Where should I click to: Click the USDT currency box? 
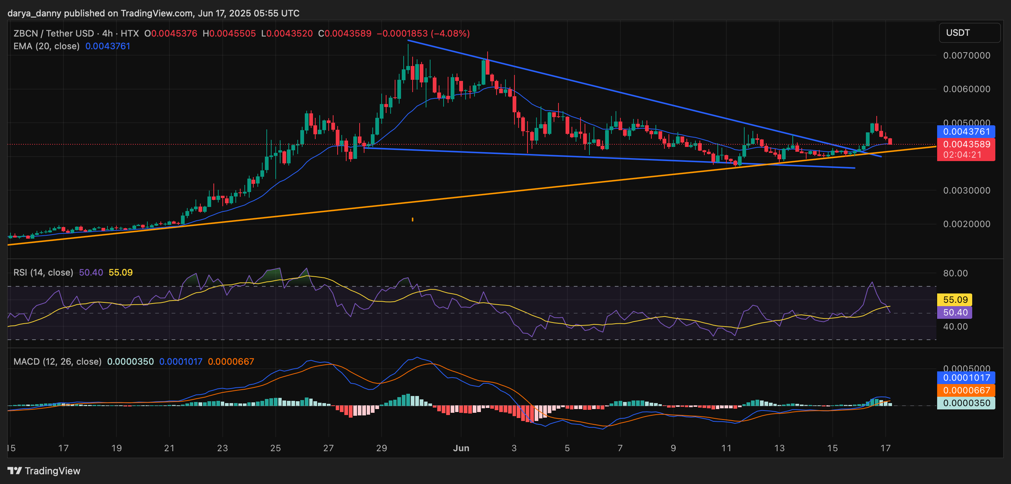[968, 32]
